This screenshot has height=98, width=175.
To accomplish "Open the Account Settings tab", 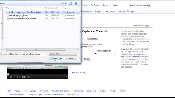I will [127, 11].
